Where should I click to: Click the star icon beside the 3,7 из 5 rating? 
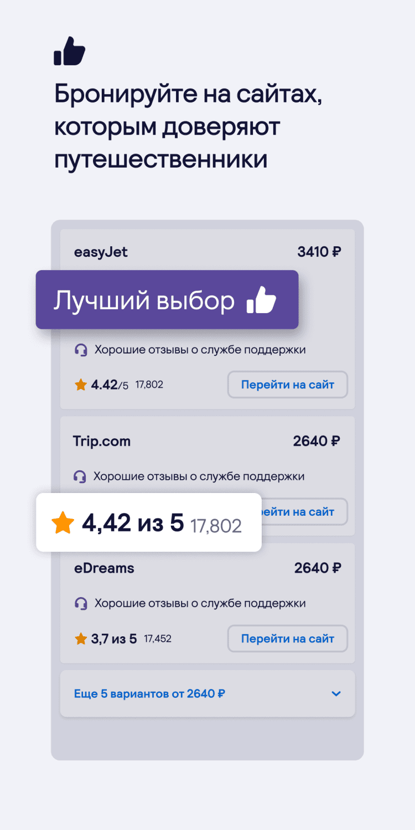81,639
